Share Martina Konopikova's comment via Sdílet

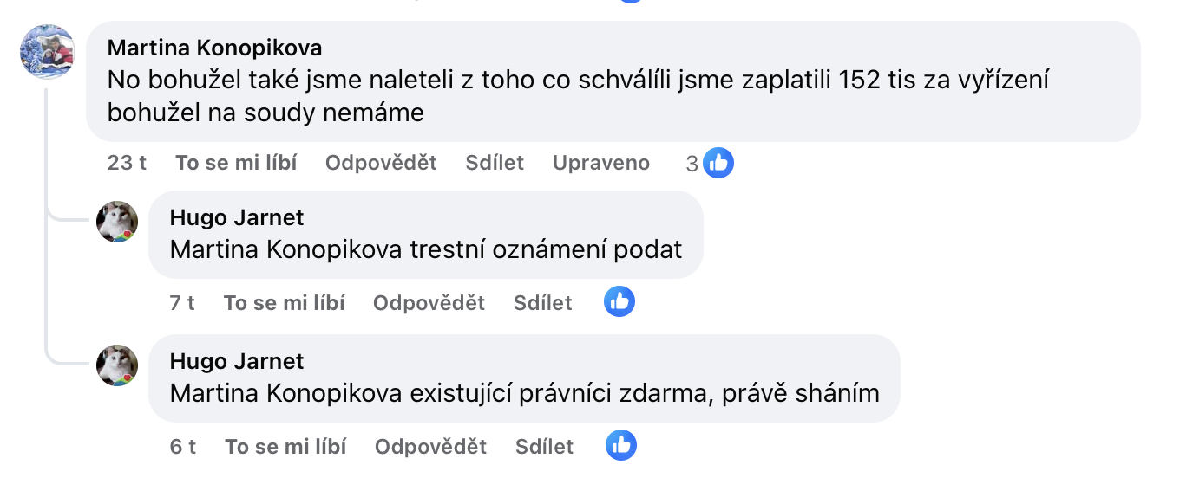point(495,163)
